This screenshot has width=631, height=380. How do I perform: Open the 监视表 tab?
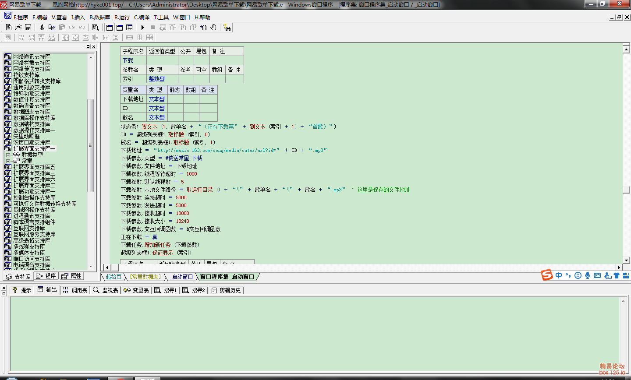[x=106, y=290]
